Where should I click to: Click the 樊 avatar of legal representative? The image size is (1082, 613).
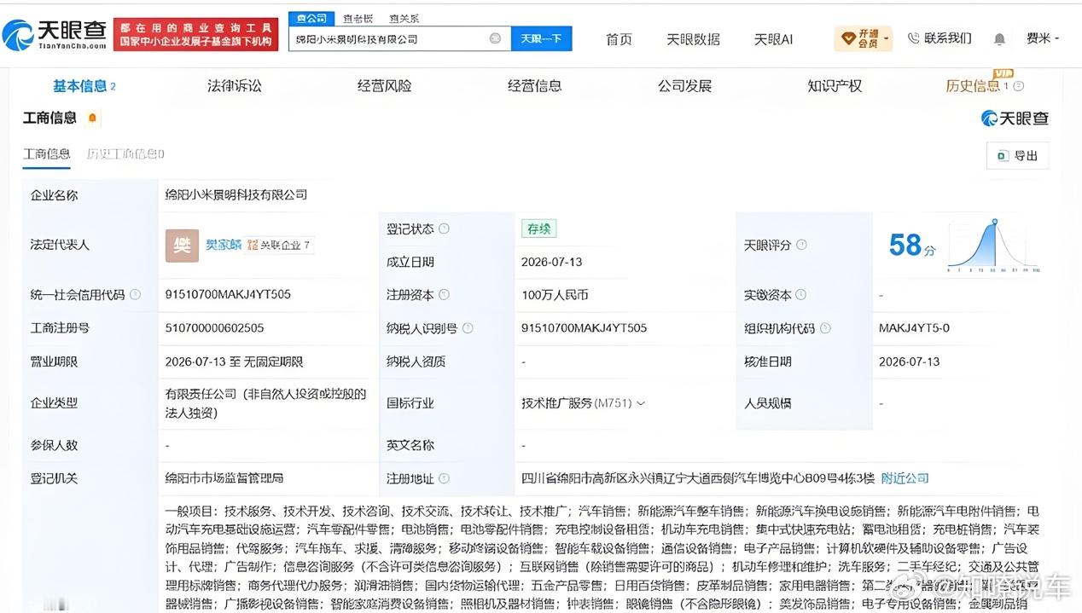tap(182, 245)
